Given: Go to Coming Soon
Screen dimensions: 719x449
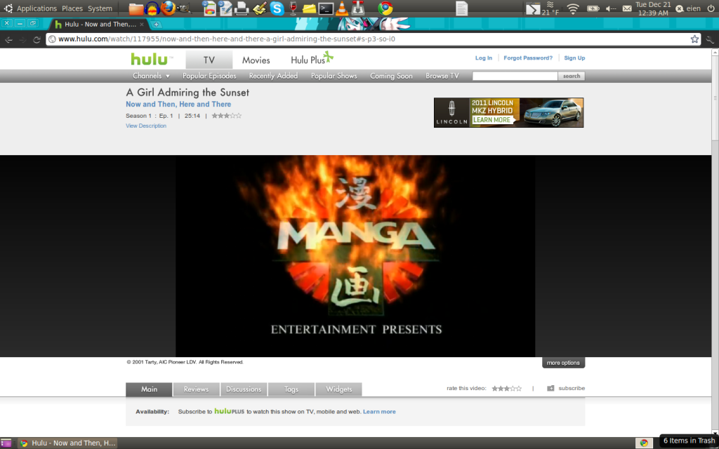Looking at the screenshot, I should [391, 76].
